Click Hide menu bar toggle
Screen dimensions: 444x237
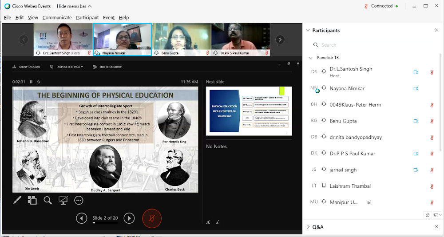click(74, 6)
